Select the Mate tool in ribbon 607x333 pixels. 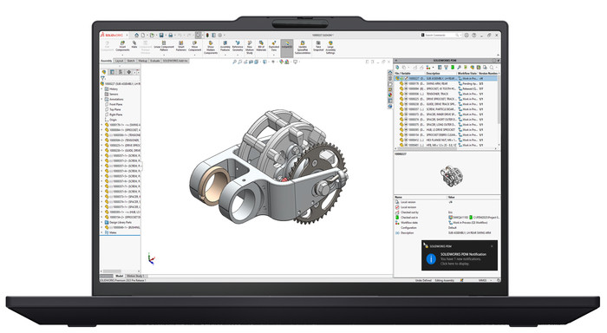134,44
